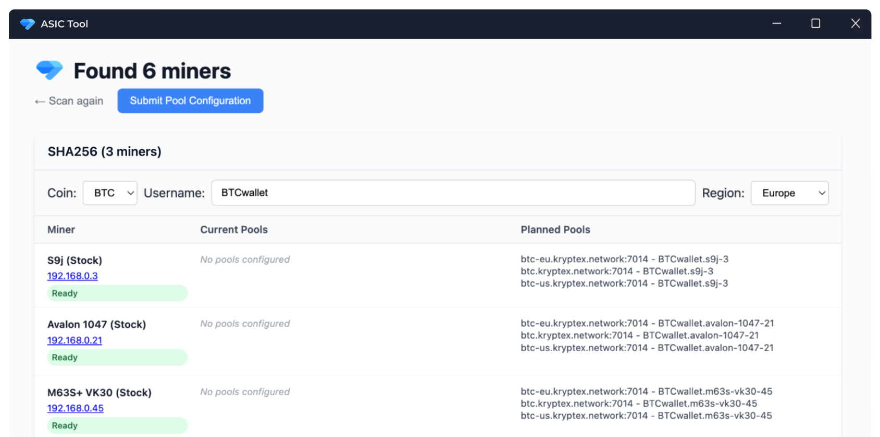The image size is (880, 437).
Task: Click the ASIC Tool title bar logo icon
Action: [27, 24]
